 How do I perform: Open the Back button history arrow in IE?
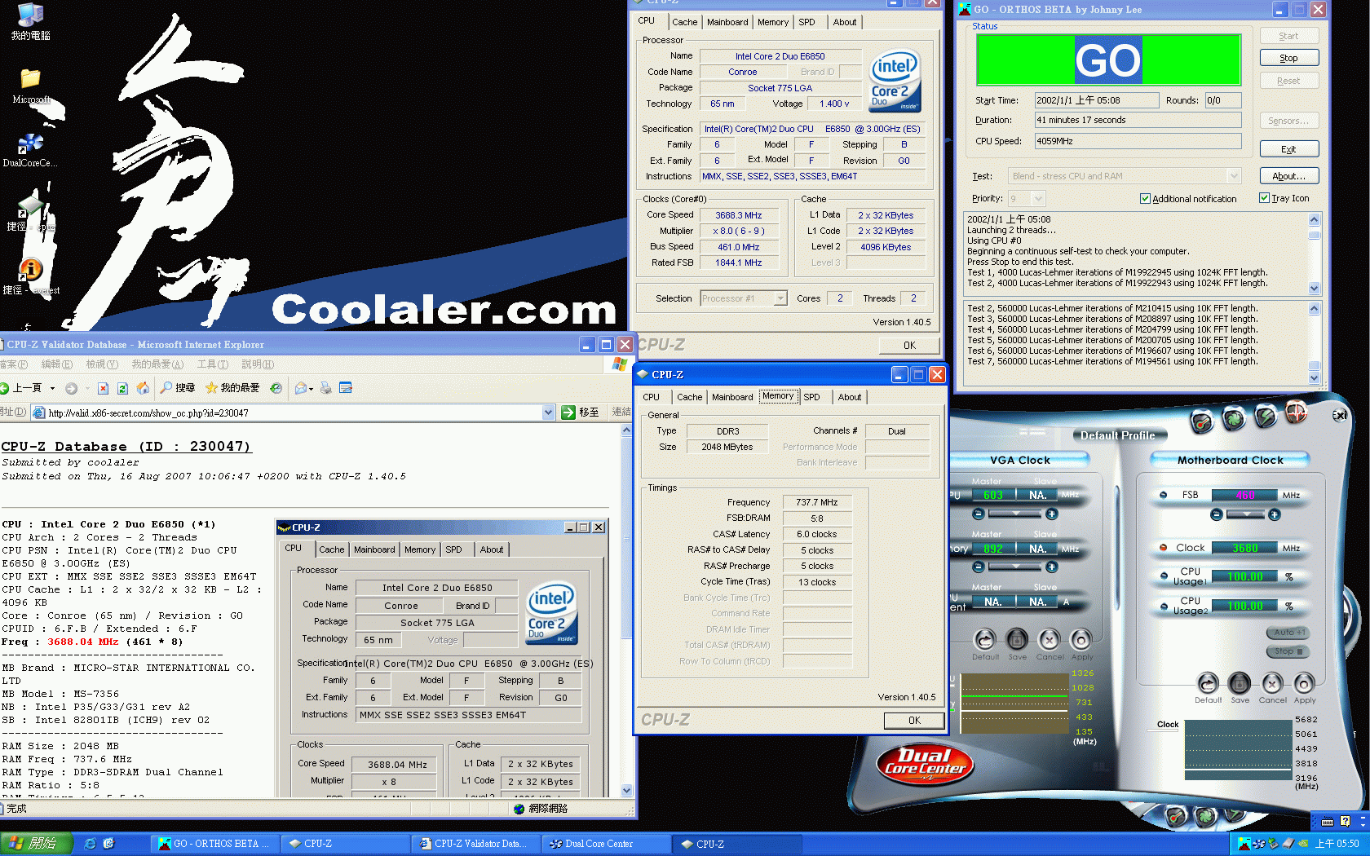52,388
